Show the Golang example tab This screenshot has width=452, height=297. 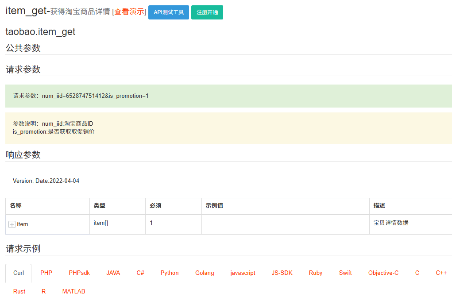point(205,273)
